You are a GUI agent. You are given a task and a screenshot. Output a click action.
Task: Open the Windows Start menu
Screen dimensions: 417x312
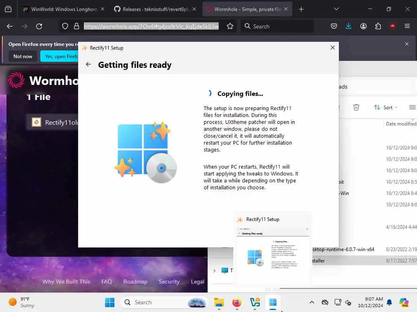pyautogui.click(x=110, y=302)
